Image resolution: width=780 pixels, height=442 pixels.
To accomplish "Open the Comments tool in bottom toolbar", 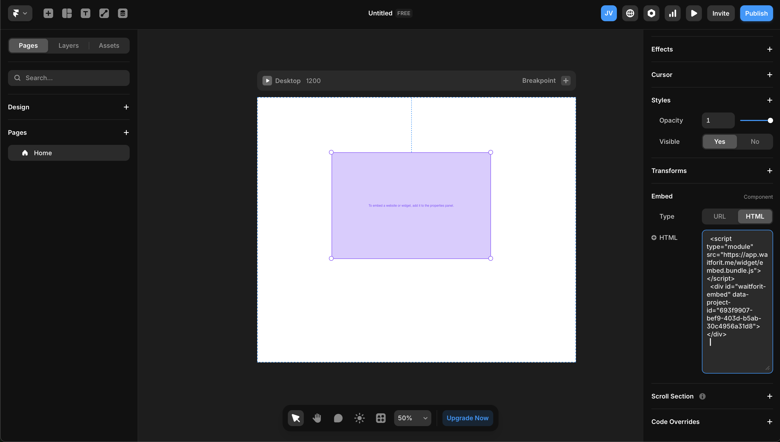I will tap(338, 418).
